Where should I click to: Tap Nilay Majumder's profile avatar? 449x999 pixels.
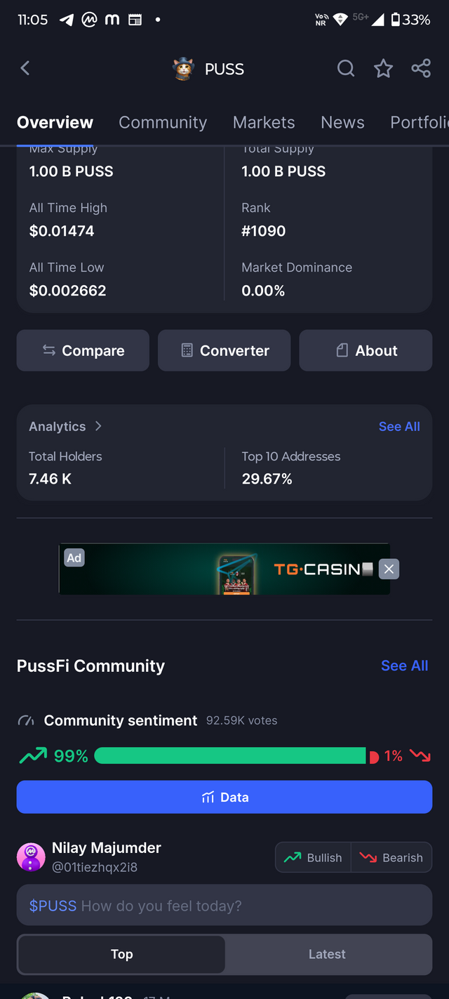point(31,857)
